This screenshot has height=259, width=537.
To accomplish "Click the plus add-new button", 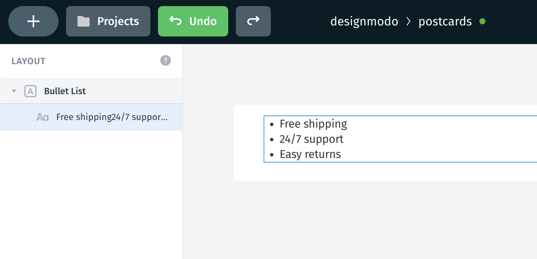I will pos(33,21).
